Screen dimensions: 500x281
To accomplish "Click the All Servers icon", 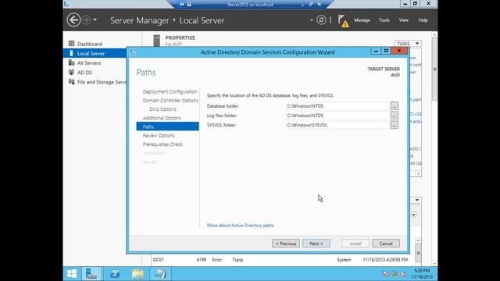I will pos(71,62).
